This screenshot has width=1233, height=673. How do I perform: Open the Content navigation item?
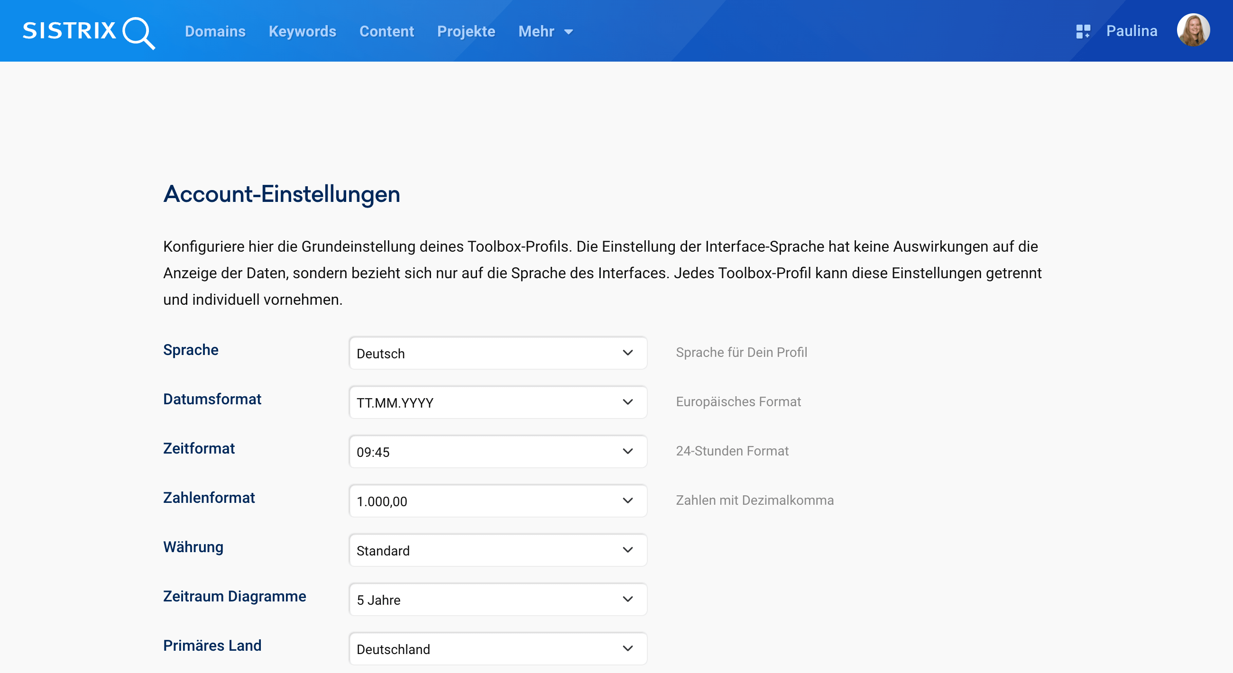point(386,32)
